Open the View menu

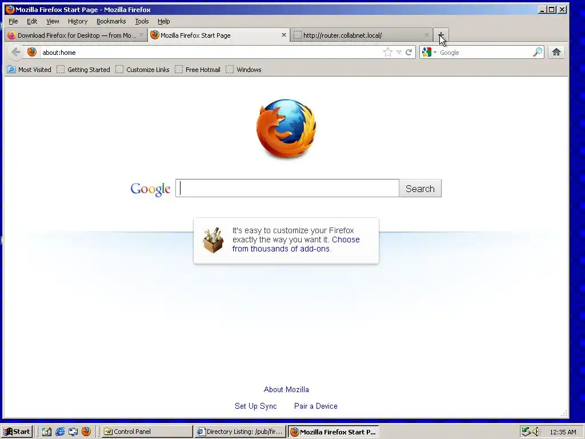pyautogui.click(x=53, y=21)
